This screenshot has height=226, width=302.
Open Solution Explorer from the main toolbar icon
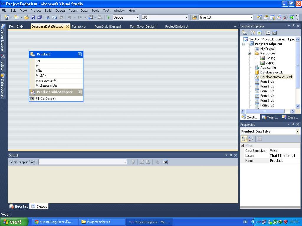click(259, 17)
